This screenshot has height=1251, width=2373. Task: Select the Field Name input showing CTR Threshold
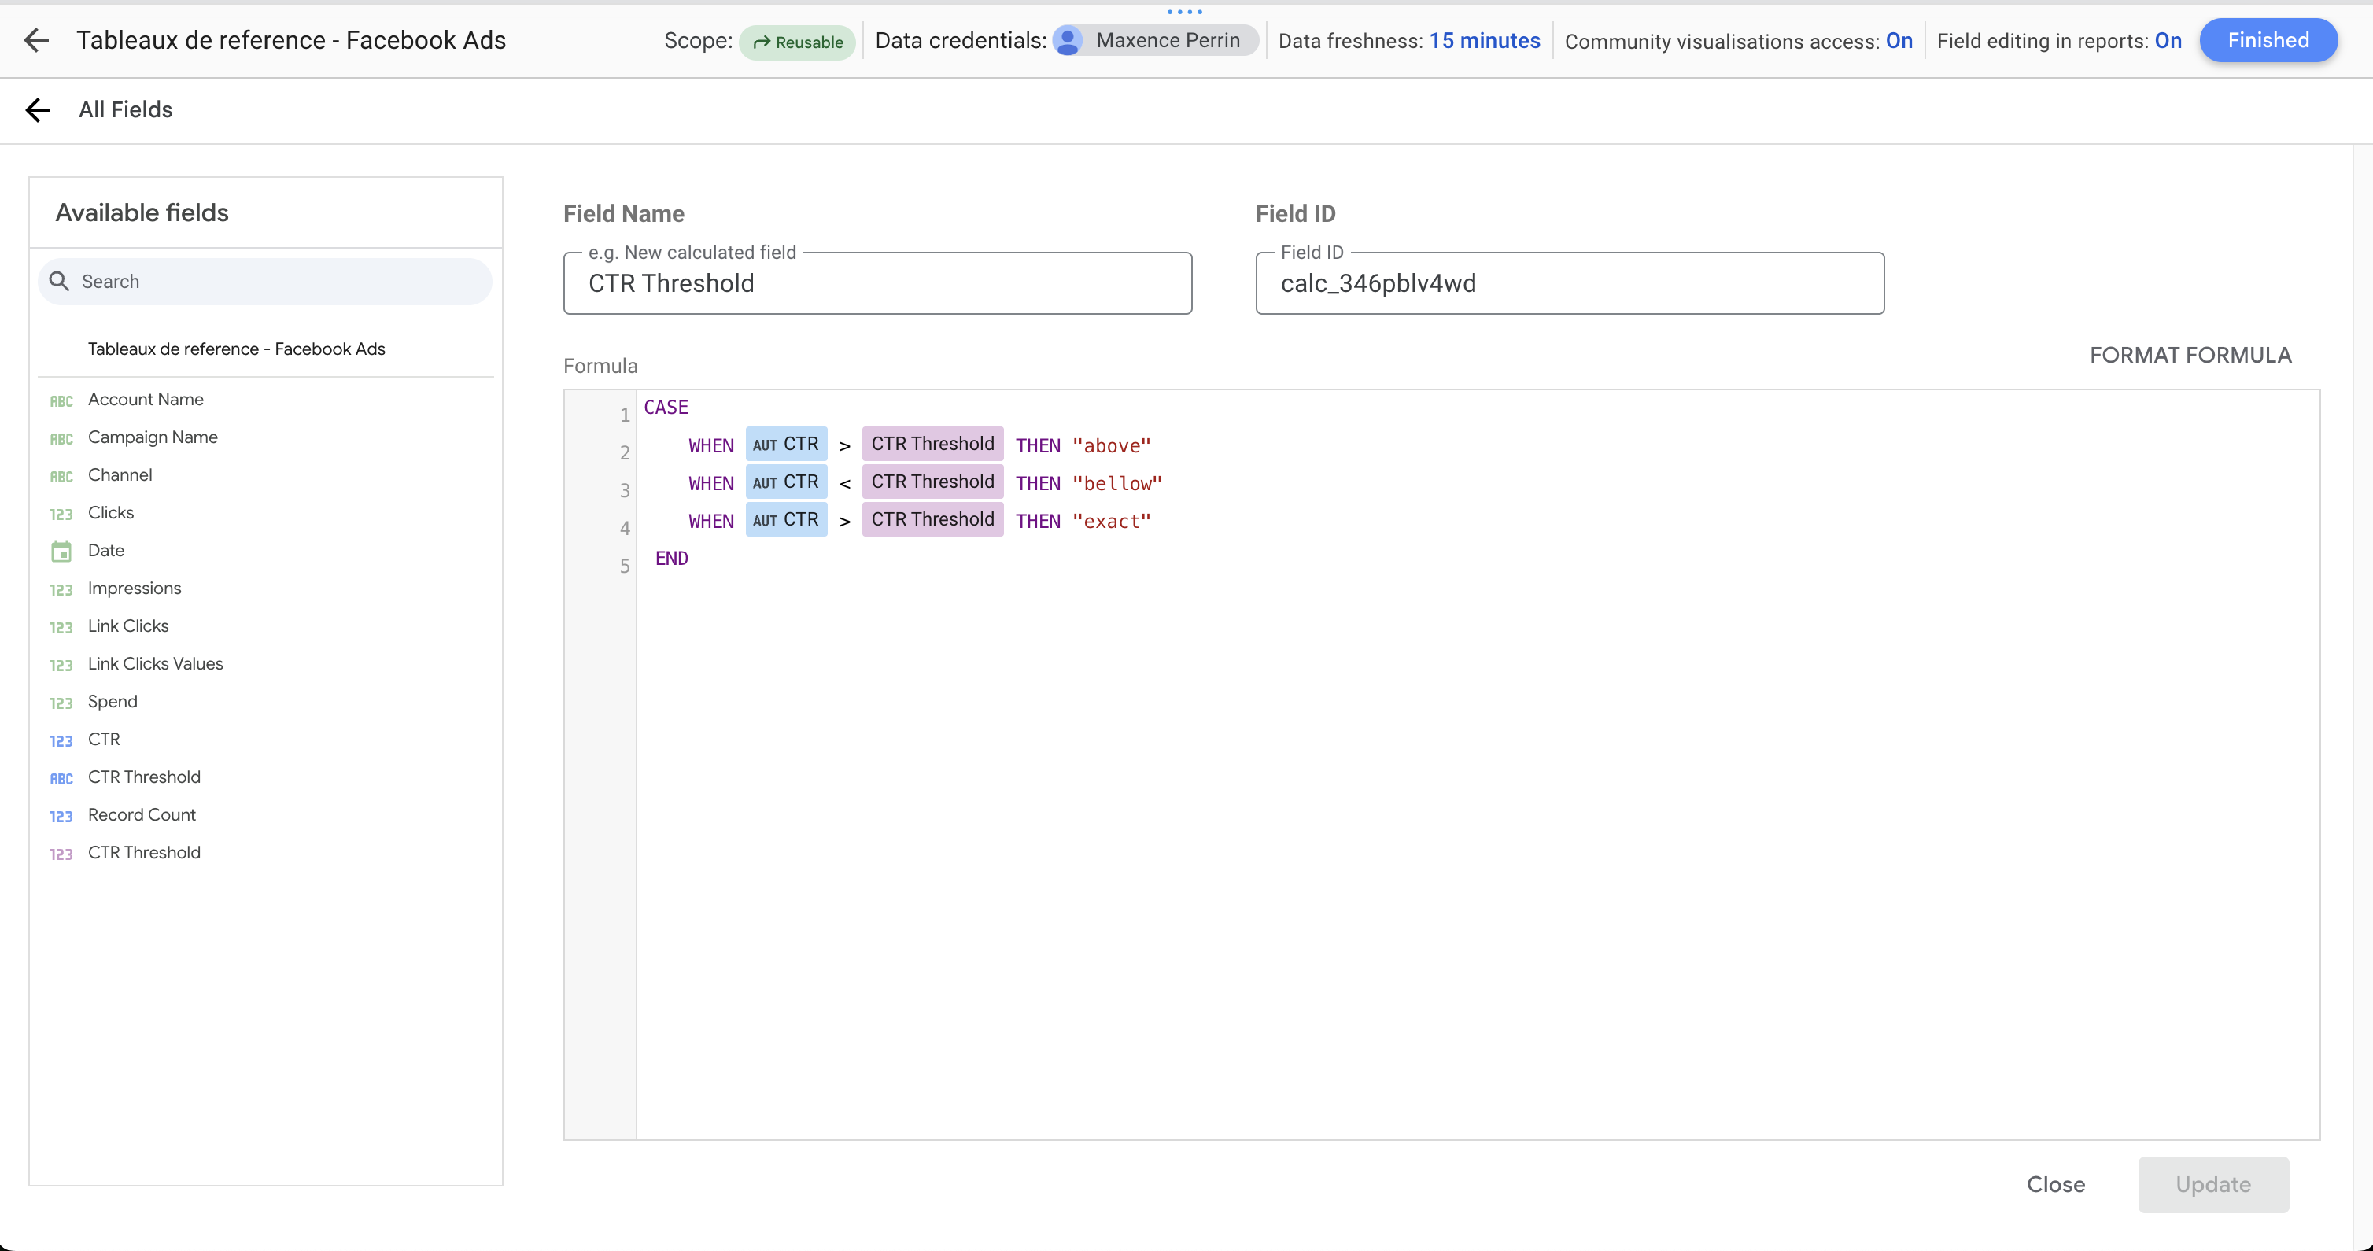point(877,282)
